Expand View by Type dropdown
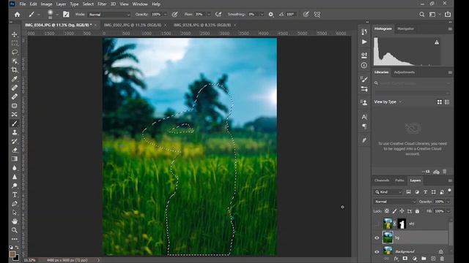469x263 pixels. 388,102
